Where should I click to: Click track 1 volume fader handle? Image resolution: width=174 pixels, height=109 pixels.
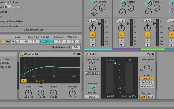pyautogui.click(x=99, y=24)
